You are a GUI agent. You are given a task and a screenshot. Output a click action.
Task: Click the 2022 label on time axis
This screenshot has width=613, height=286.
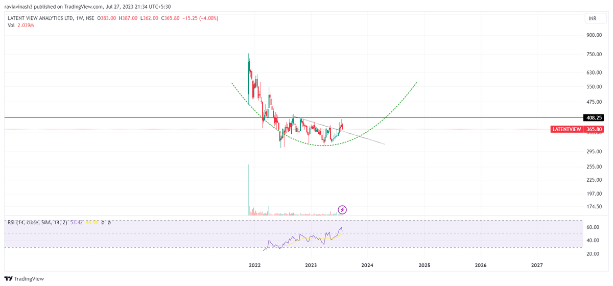(254, 266)
